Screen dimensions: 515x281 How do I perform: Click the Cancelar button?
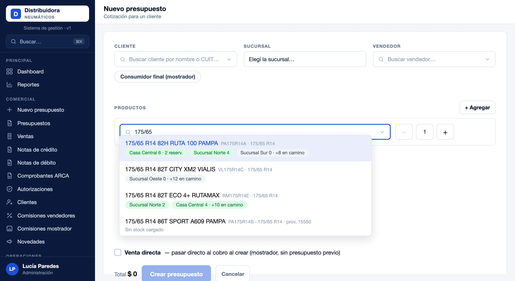pyautogui.click(x=233, y=274)
